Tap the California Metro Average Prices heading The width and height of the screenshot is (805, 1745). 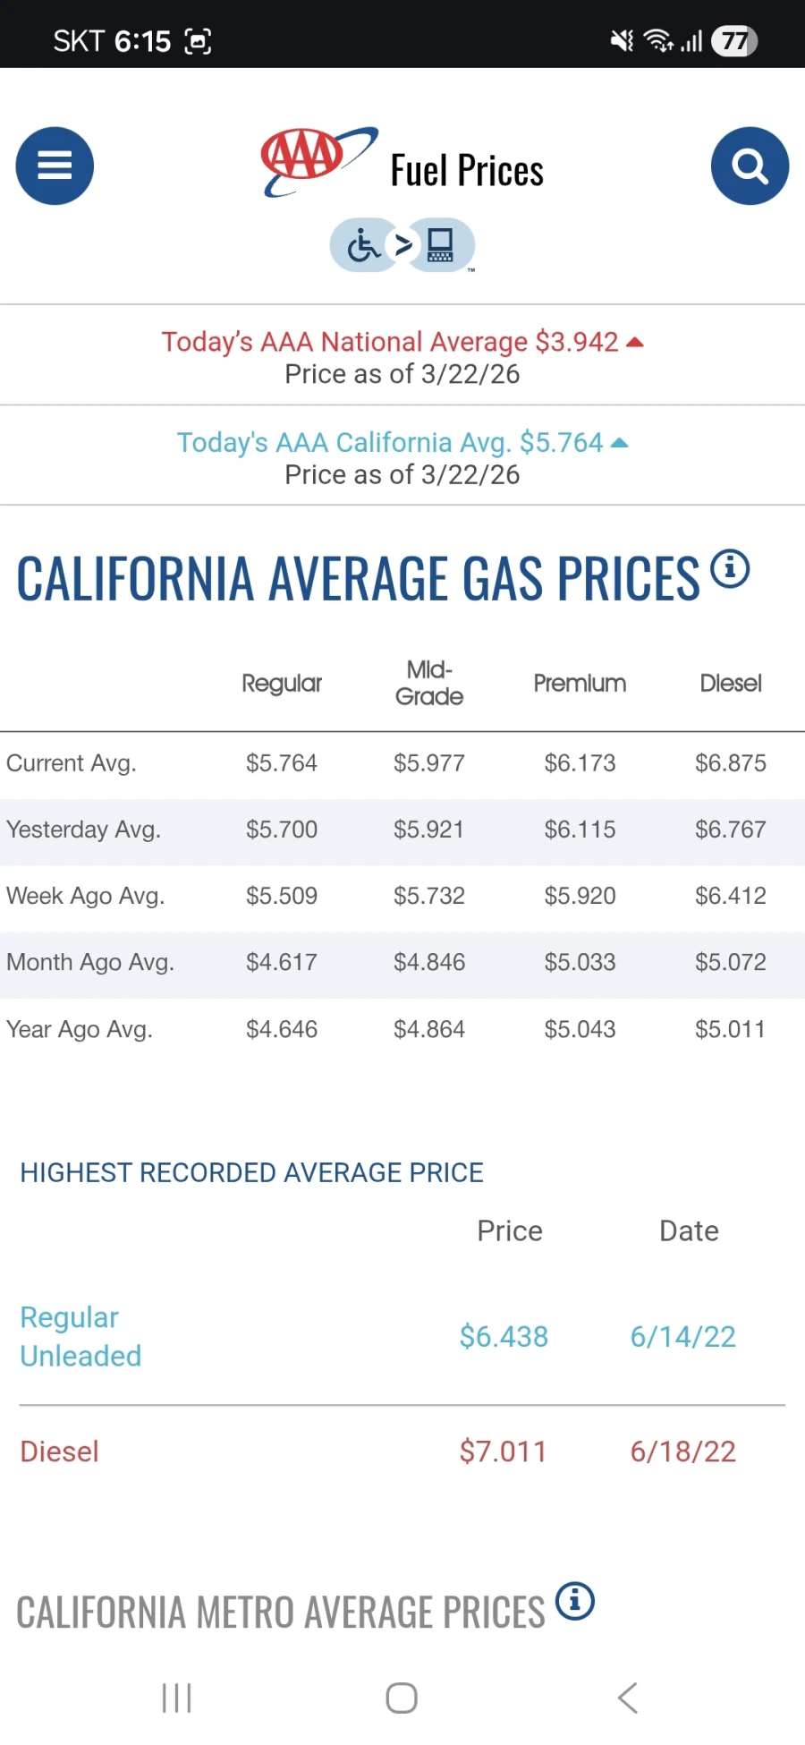pos(281,1613)
